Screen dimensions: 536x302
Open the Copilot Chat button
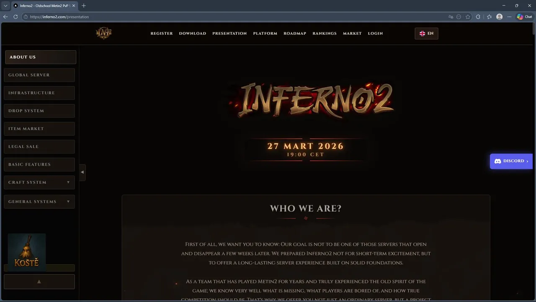pyautogui.click(x=524, y=17)
